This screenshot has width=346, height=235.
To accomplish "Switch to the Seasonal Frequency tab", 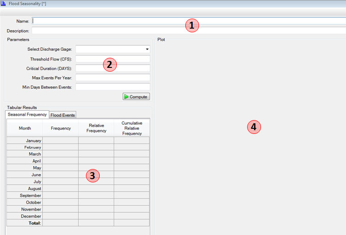I will 27,114.
